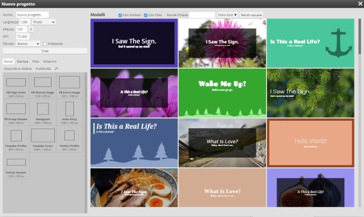
Task: Choose the Instagram square preset
Action: pos(43,112)
